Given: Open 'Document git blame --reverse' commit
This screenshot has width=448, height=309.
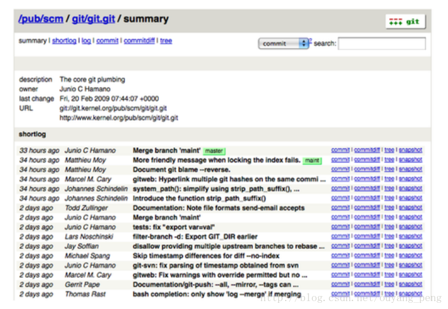Looking at the screenshot, I should (181, 170).
